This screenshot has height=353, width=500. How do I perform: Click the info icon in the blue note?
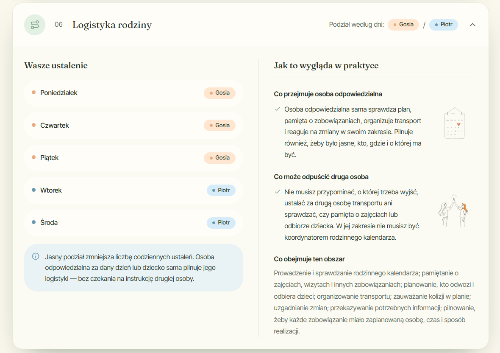click(36, 256)
